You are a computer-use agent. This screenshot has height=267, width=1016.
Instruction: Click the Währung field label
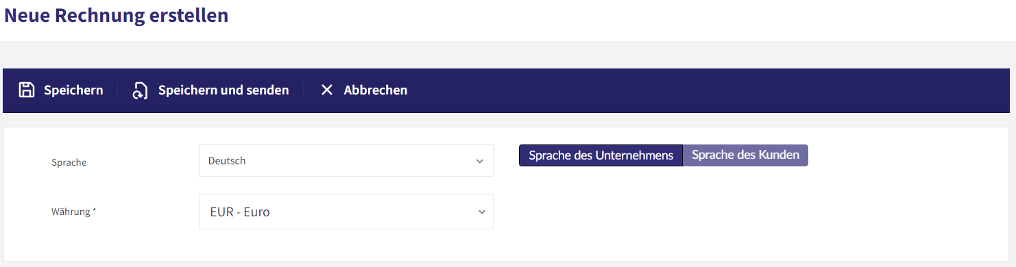pos(71,212)
